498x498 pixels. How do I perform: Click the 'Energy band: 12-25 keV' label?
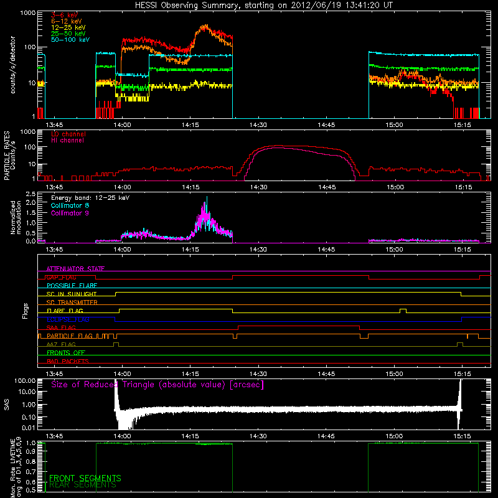point(90,198)
